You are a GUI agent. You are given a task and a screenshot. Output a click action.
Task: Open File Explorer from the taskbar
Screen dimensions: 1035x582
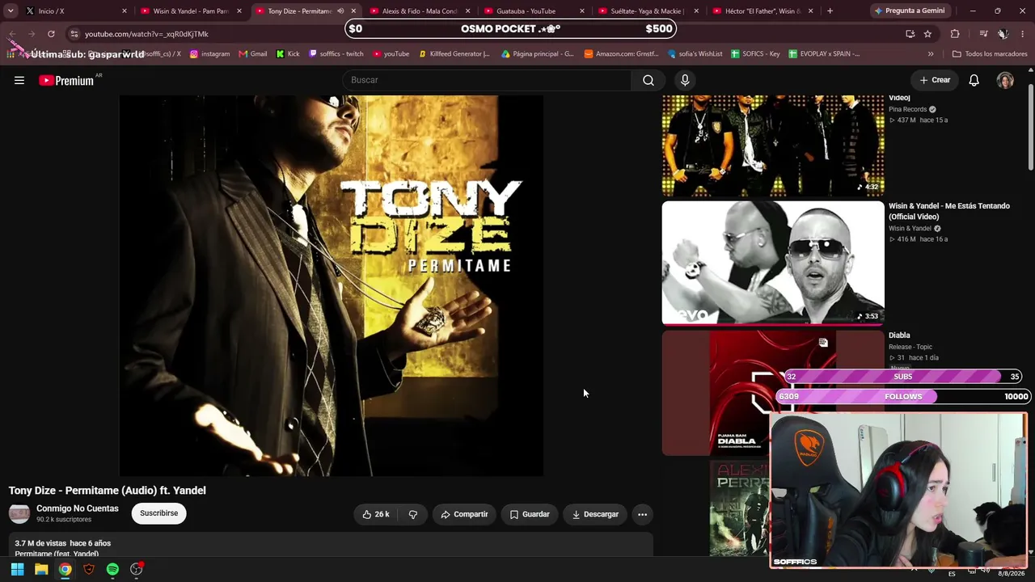(41, 569)
